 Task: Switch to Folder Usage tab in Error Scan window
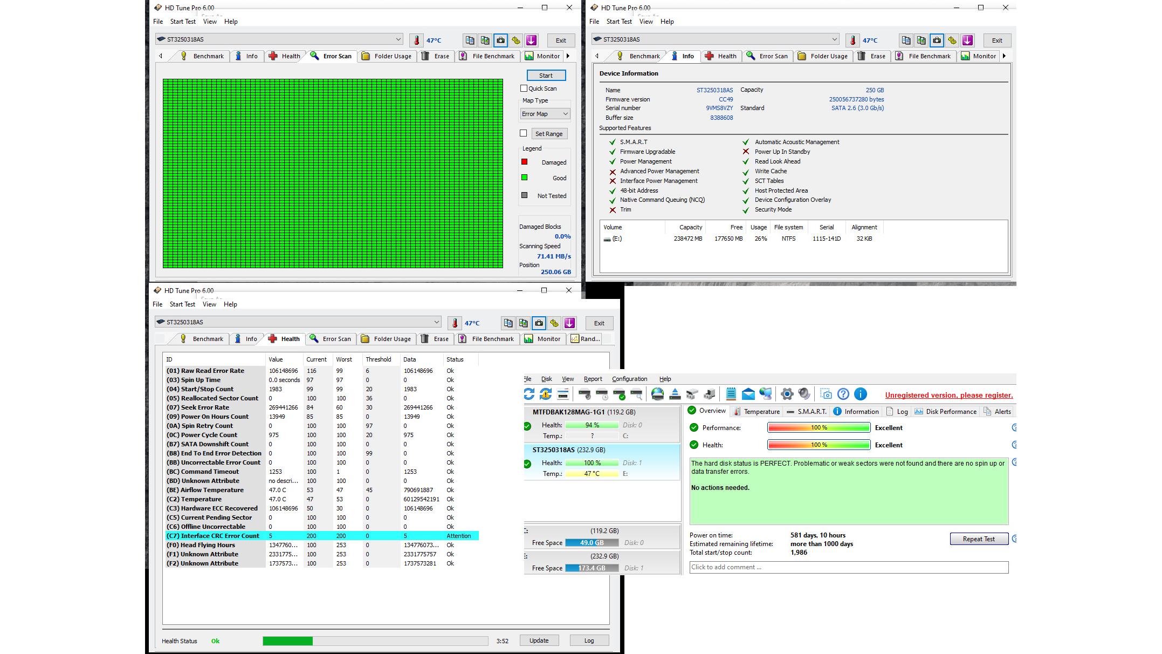click(x=387, y=56)
